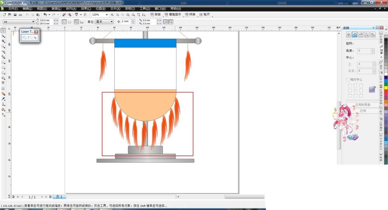This screenshot has width=388, height=210.
Task: Choose the Rectangle tool
Action: (x=3, y=62)
